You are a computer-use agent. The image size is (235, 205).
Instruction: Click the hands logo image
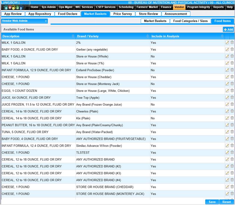14,7
